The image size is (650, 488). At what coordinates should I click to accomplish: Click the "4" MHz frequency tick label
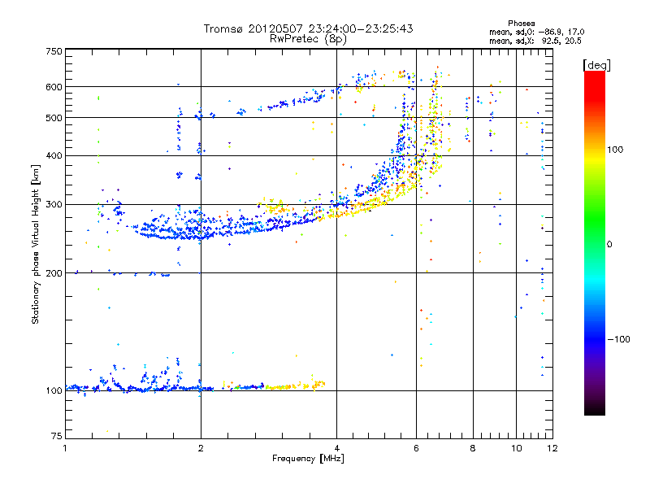(336, 448)
